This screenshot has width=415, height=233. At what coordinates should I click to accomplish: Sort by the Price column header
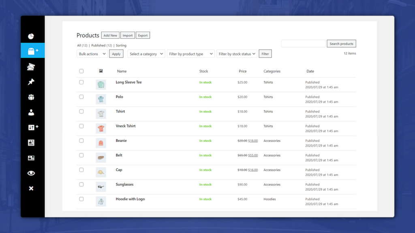[242, 71]
